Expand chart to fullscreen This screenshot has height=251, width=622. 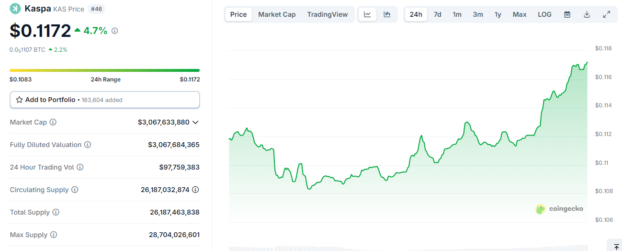[606, 14]
